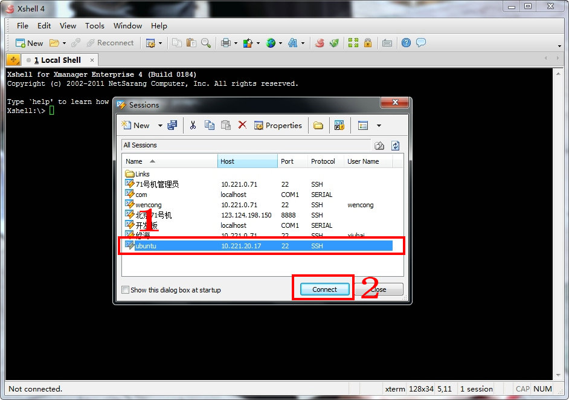Click the refresh icon beside All Sessions

[396, 146]
